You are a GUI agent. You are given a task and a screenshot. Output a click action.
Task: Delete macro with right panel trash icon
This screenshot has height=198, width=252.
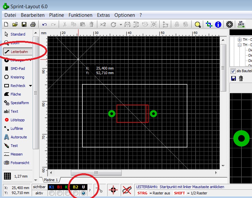(241, 78)
